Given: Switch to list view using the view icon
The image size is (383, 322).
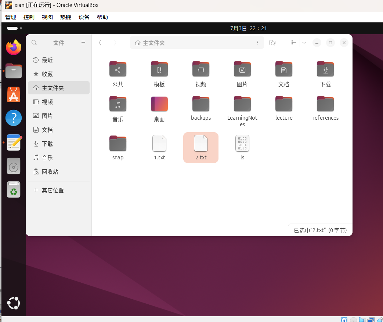Looking at the screenshot, I should click(294, 43).
